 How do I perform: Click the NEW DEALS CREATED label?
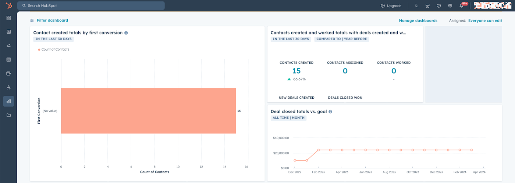coord(296,98)
